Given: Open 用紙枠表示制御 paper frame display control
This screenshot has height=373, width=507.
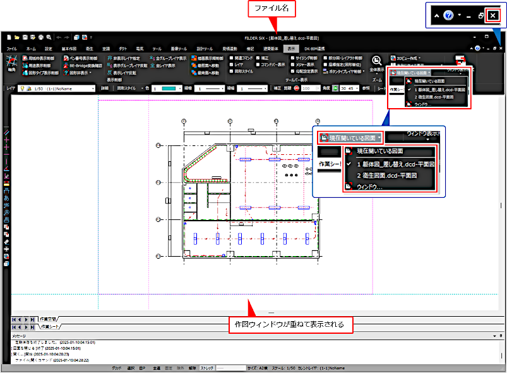Looking at the screenshot, I should pos(38,58).
